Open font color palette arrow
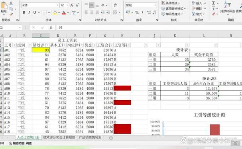 pos(68,13)
